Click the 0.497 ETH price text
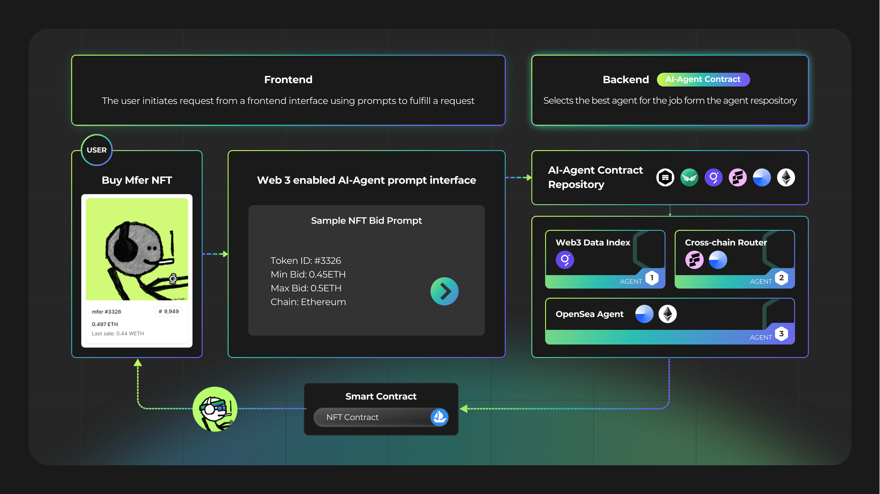880x494 pixels. tap(105, 324)
